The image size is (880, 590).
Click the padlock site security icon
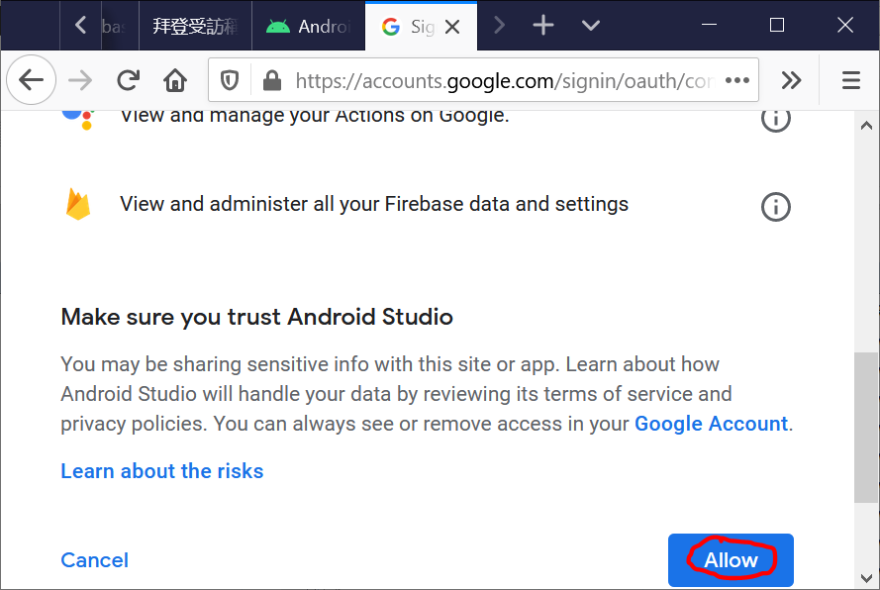point(269,80)
